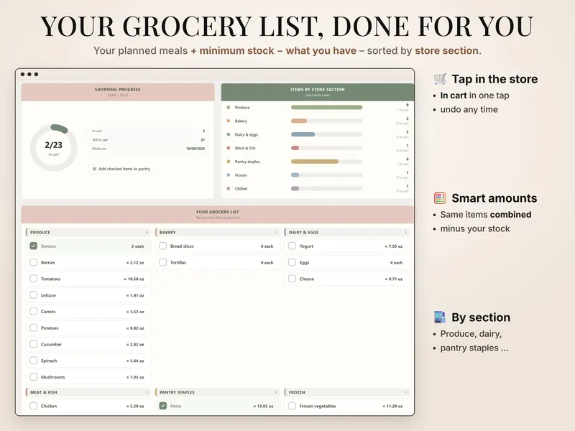Click the shopping cart icon beside Tap in the store
This screenshot has height=431, width=575.
tap(440, 79)
